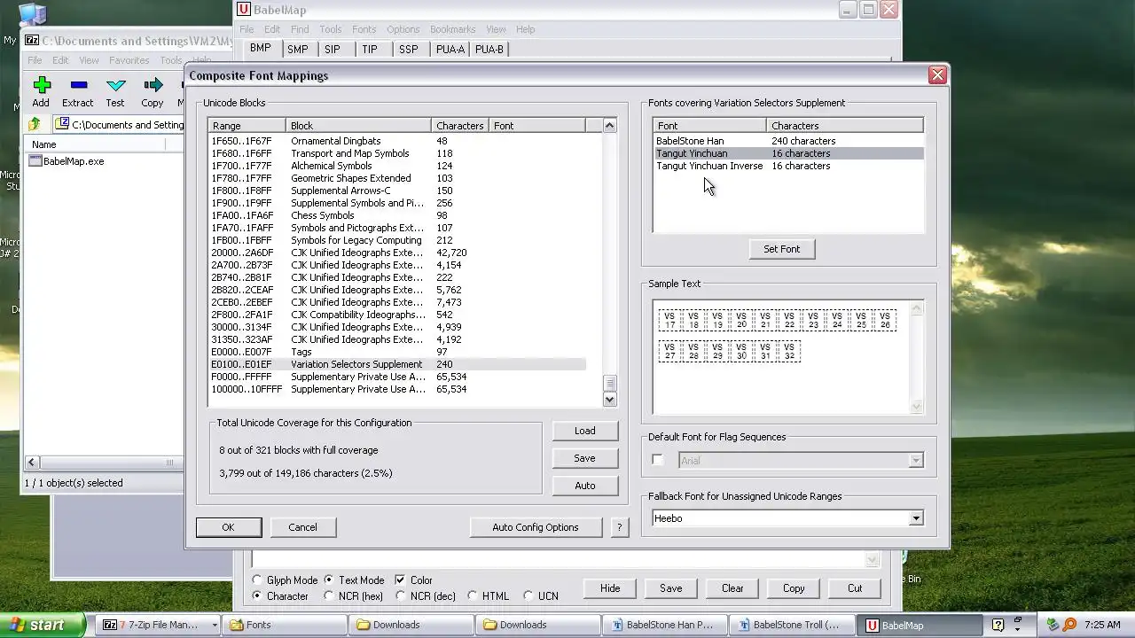Select BabelMap.exe file icon in 7-Zip
Image resolution: width=1135 pixels, height=638 pixels.
coord(35,161)
